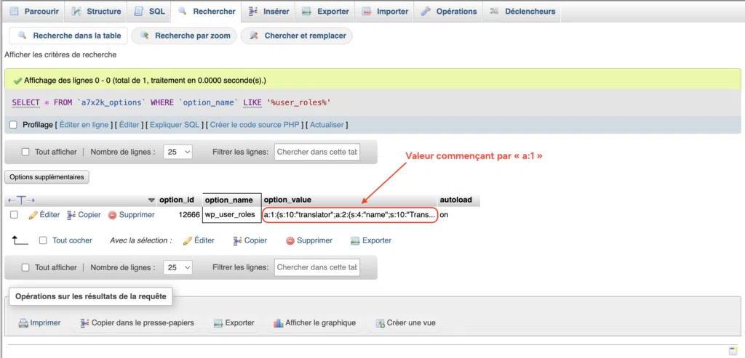
Task: Click the pencil icon after Avec la sélection
Action: [x=188, y=241]
